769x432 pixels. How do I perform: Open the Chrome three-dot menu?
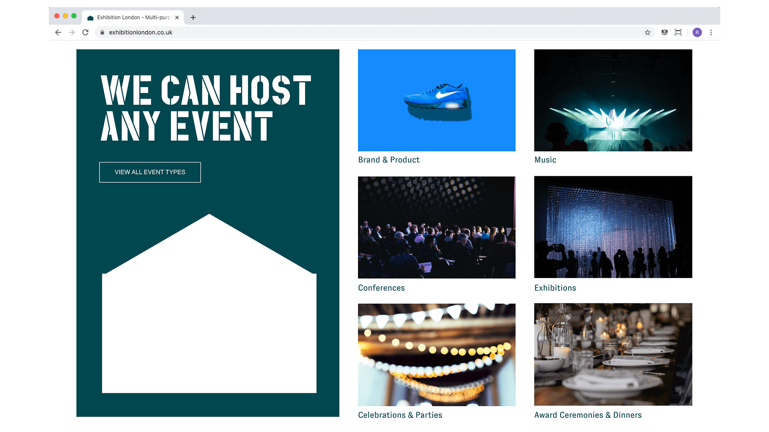pyautogui.click(x=711, y=33)
